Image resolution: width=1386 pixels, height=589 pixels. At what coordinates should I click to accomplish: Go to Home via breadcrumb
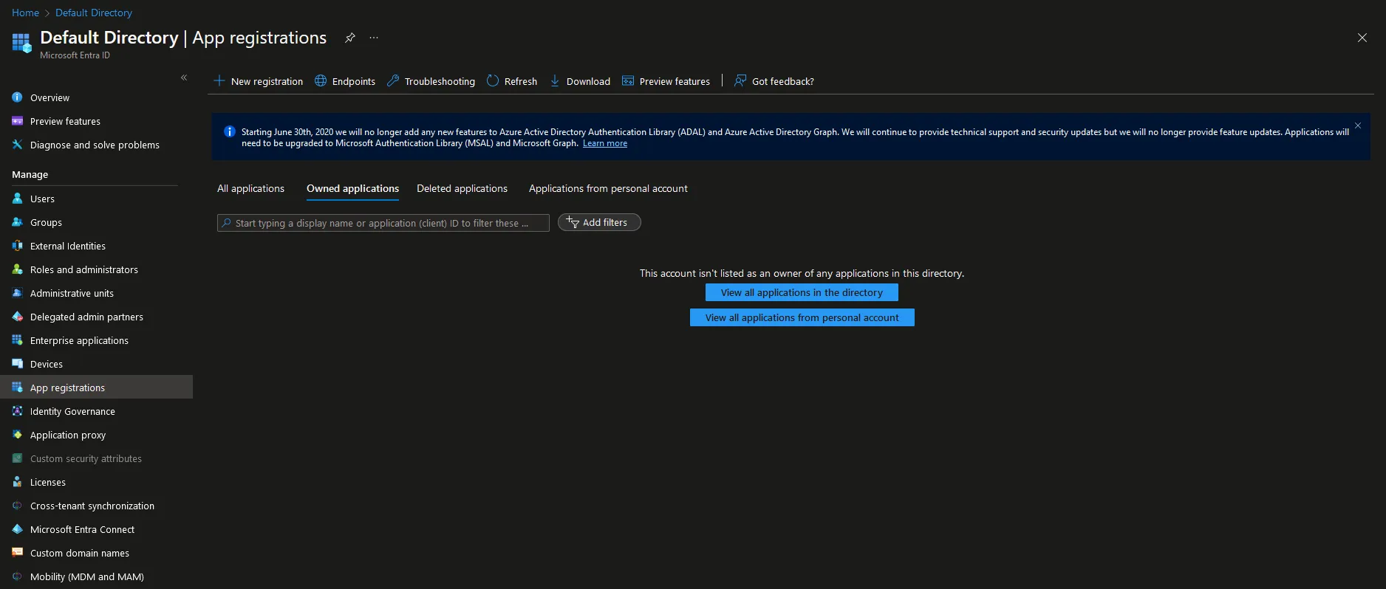click(x=26, y=13)
